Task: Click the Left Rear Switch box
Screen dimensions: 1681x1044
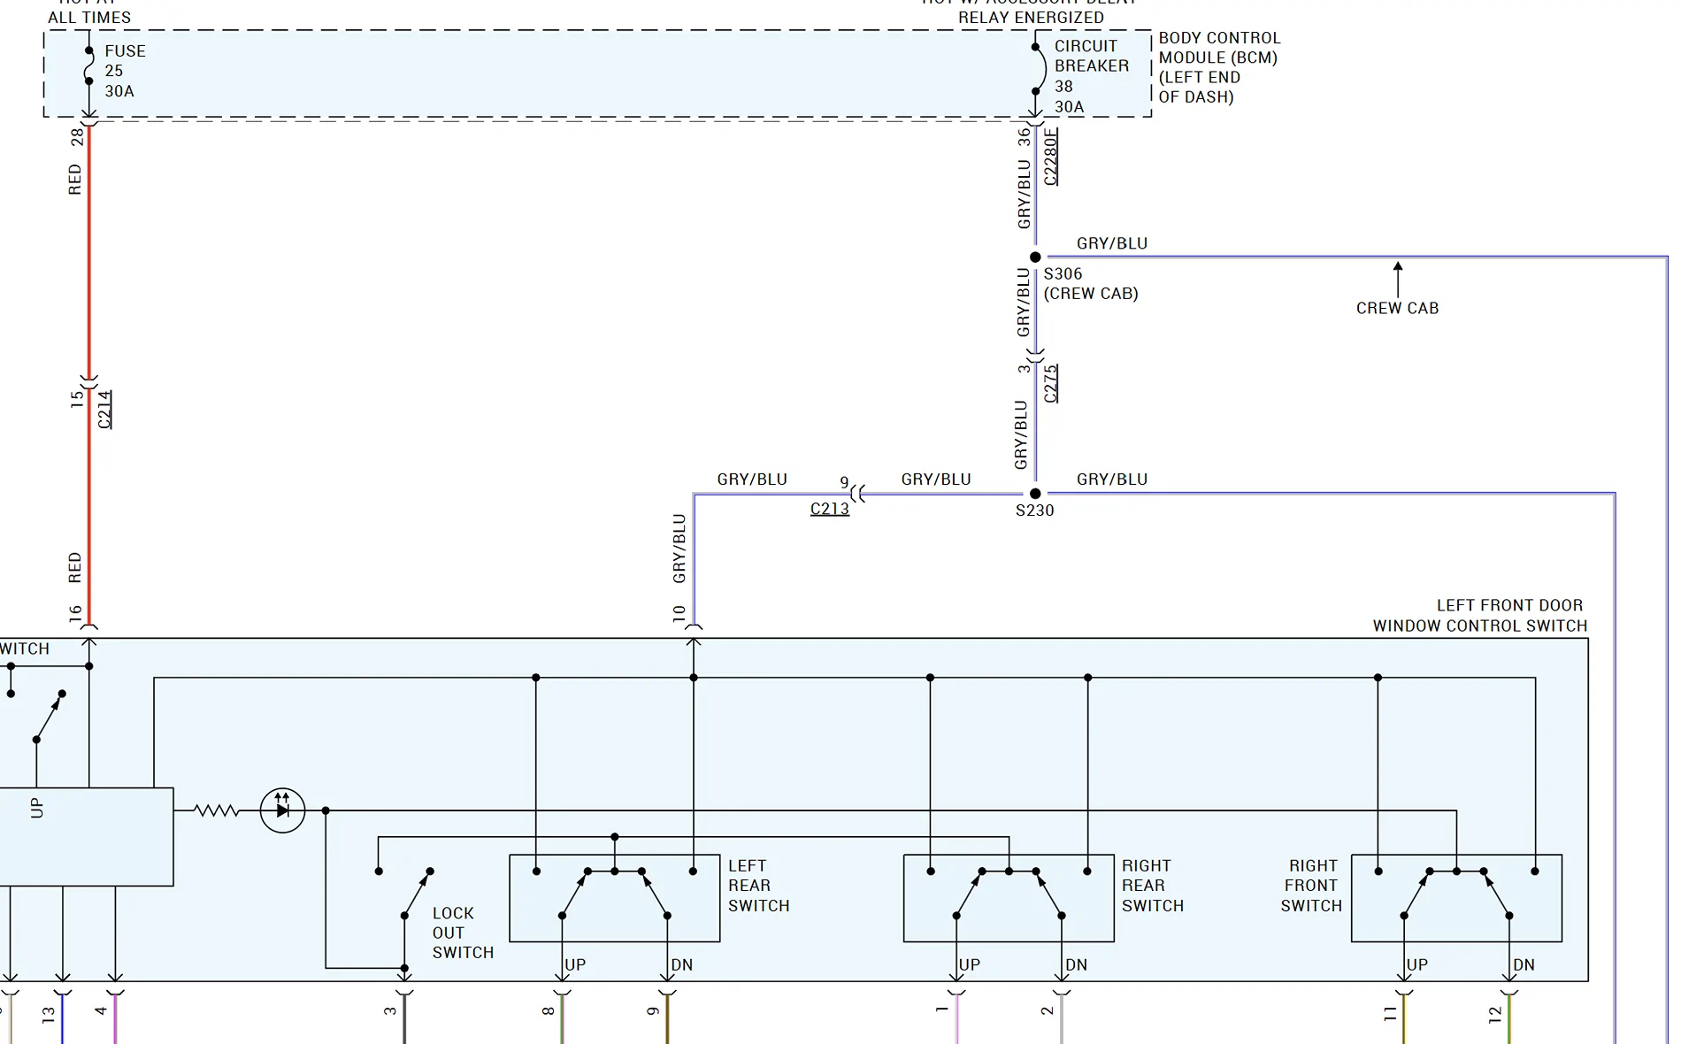Action: 615,898
